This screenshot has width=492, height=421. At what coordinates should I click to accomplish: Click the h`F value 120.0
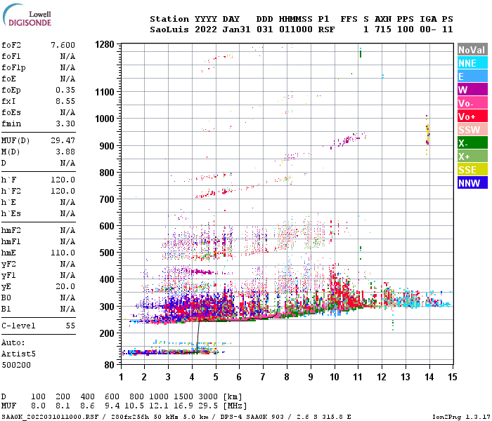point(63,180)
